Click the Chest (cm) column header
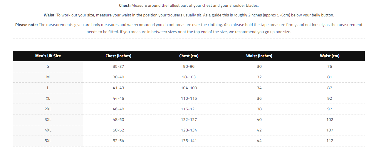Viewport: 381px width, 157px height. 189,56
